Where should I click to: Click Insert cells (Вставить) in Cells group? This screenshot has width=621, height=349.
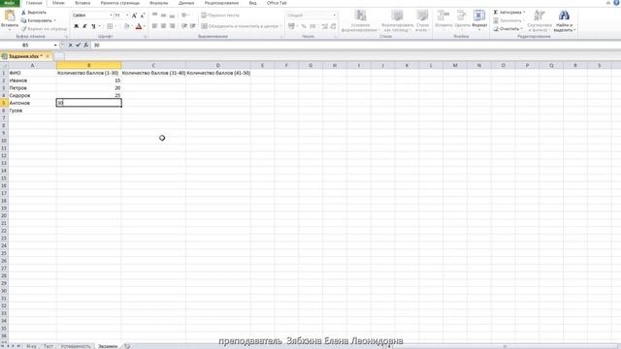(443, 19)
